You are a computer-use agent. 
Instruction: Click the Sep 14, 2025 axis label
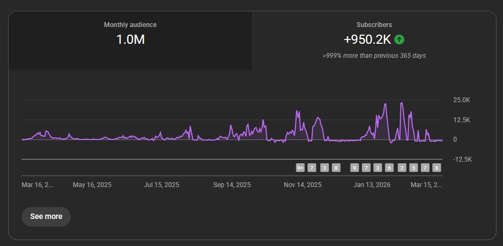point(232,185)
